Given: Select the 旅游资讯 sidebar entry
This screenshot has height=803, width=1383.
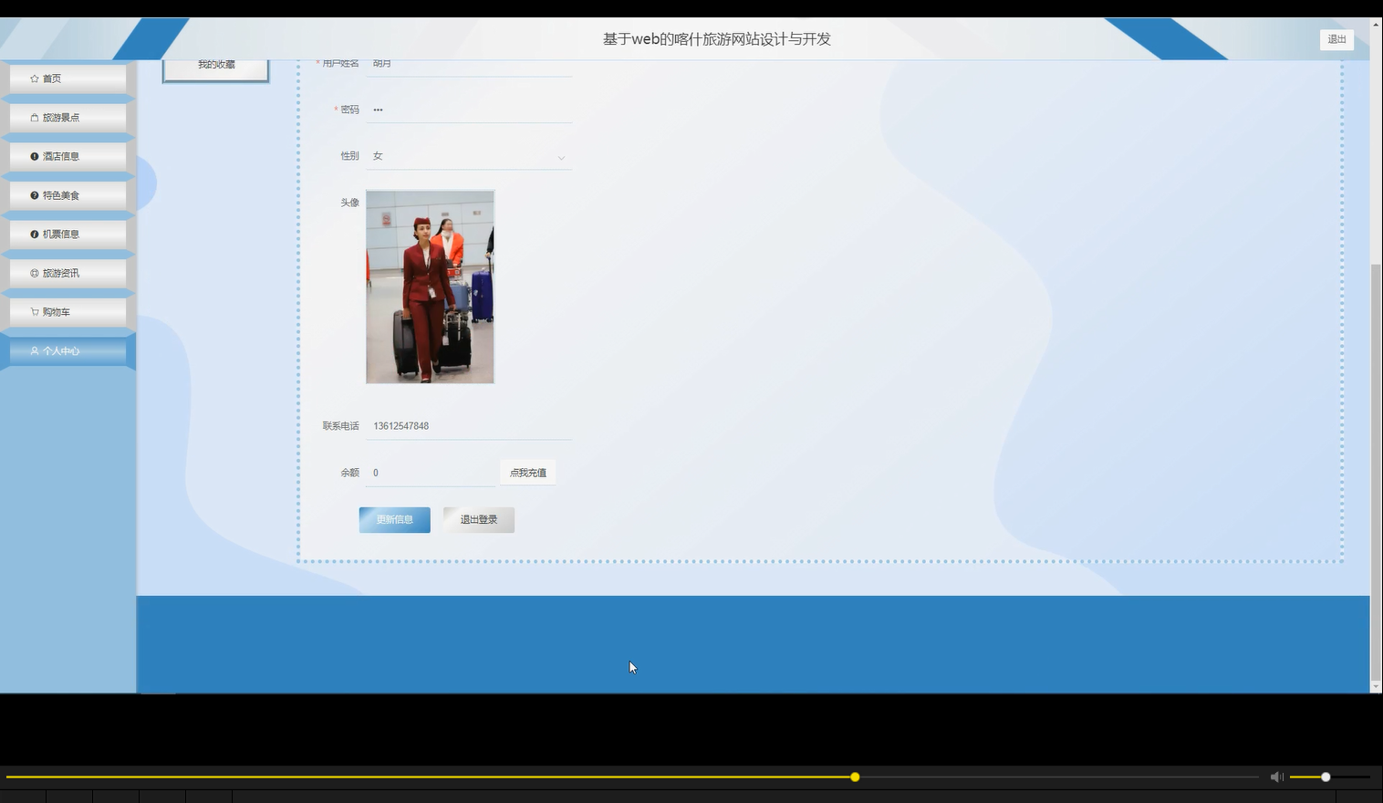Looking at the screenshot, I should [68, 273].
